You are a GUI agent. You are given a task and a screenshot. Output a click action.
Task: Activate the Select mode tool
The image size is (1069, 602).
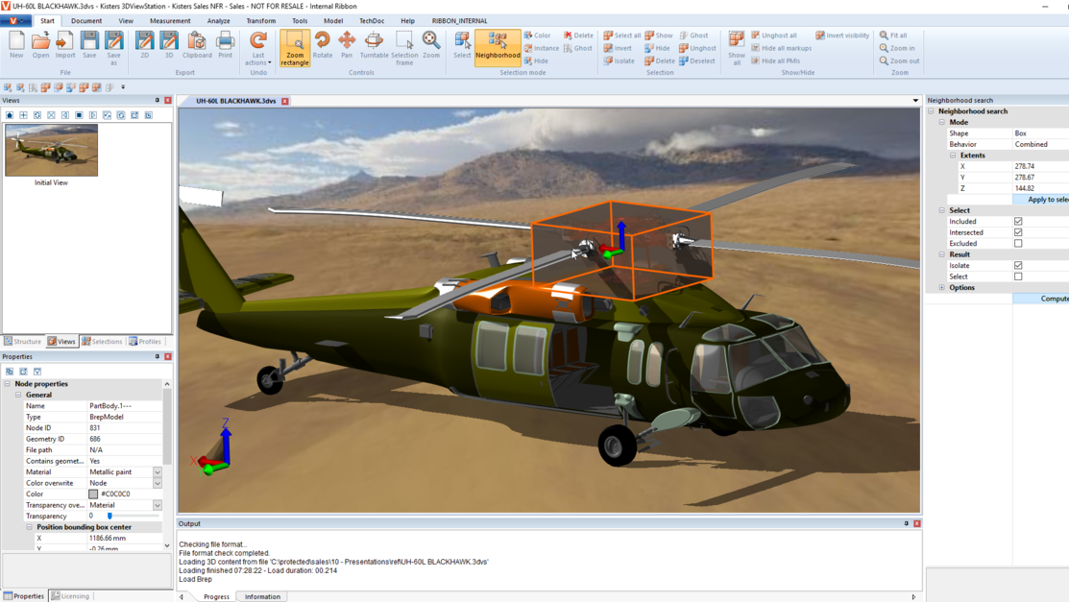coord(462,45)
